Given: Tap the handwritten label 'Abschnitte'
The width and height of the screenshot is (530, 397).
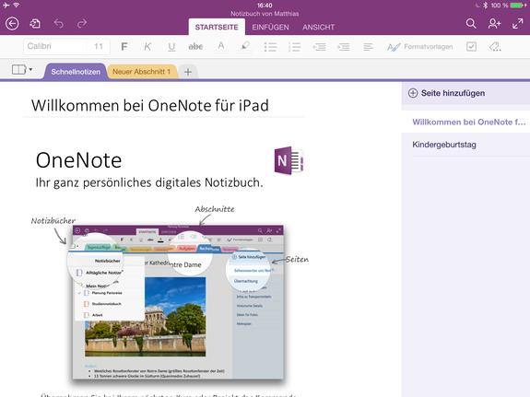Looking at the screenshot, I should (214, 209).
